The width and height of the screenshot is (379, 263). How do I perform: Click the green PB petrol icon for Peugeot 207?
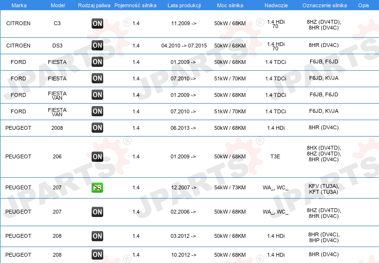pos(97,187)
